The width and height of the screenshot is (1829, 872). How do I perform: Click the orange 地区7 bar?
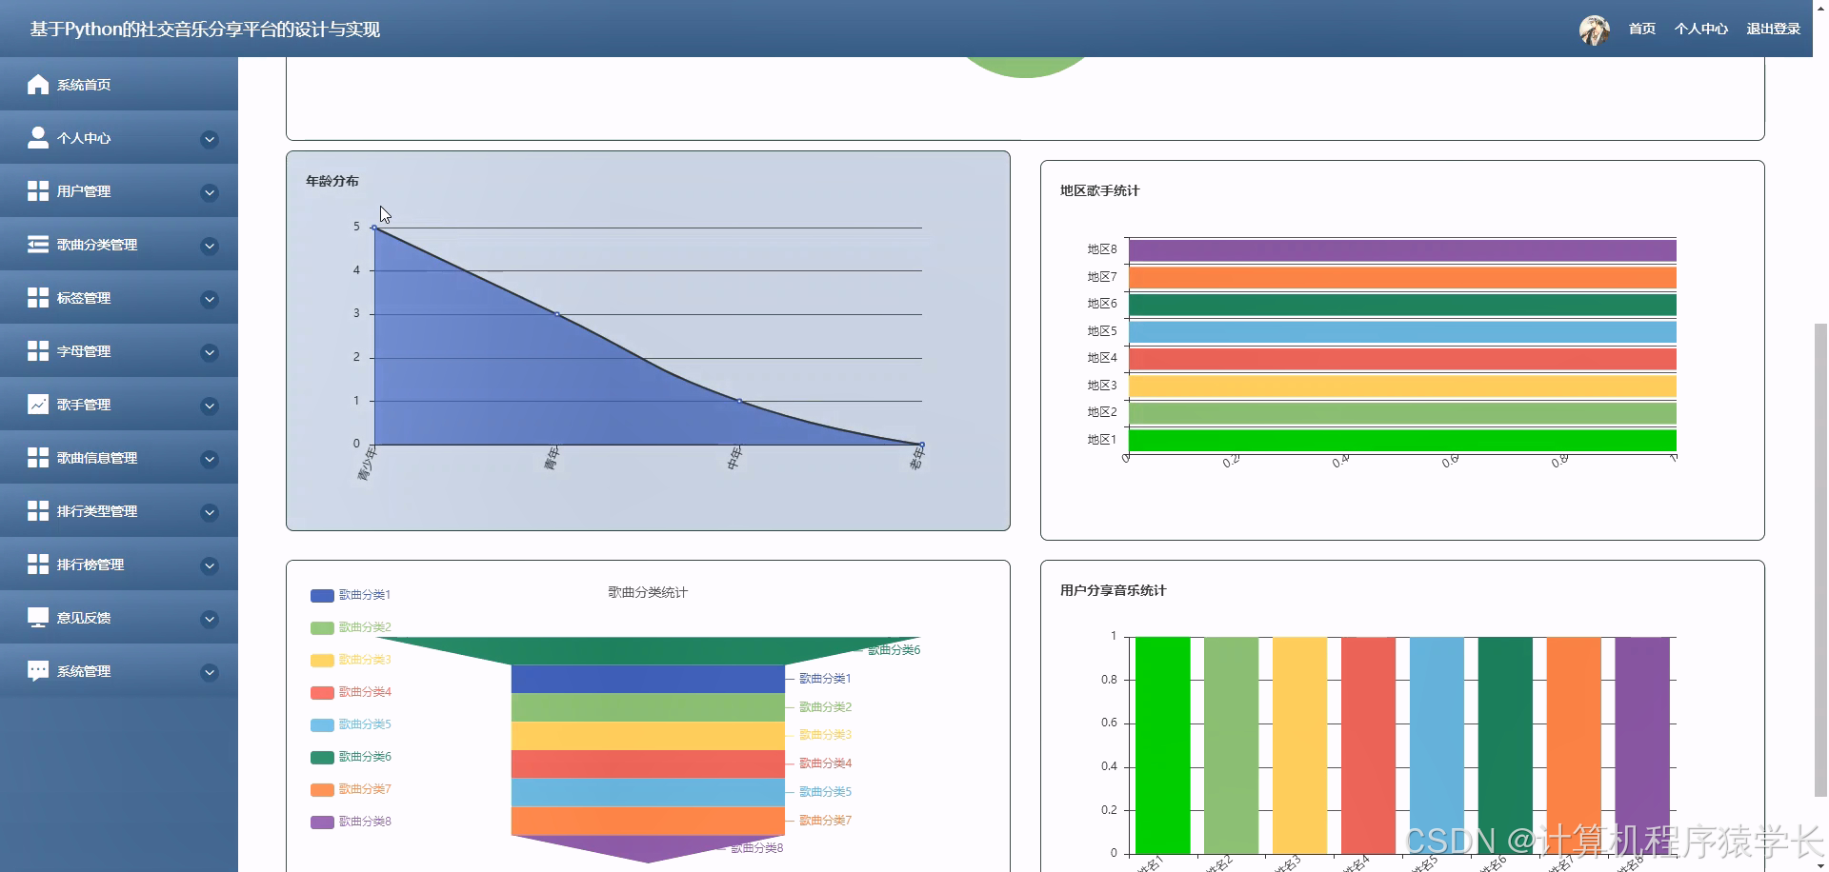click(1402, 278)
